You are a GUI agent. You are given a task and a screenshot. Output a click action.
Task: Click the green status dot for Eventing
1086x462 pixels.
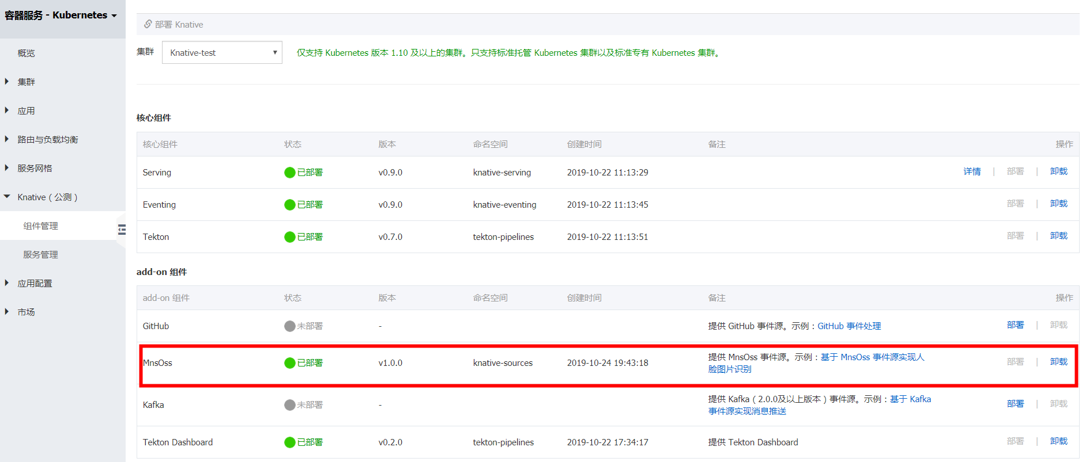click(x=290, y=205)
